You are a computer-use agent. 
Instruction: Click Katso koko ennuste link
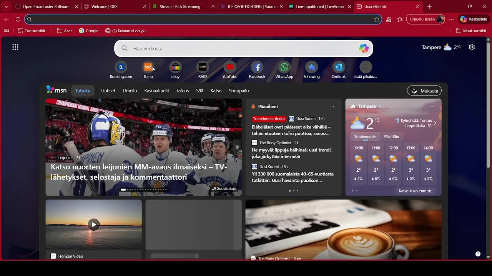point(416,191)
